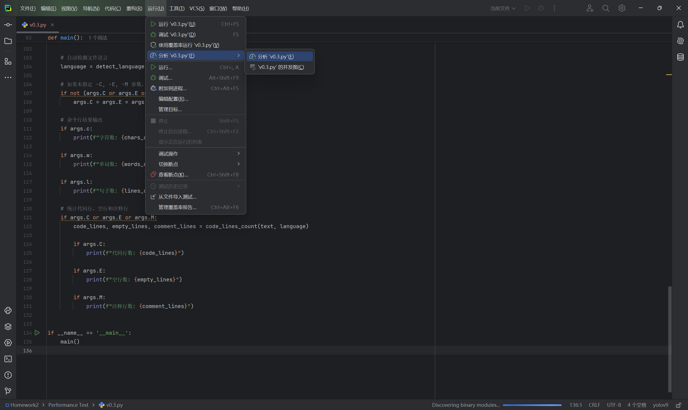This screenshot has height=410, width=688.
Task: Open the Problems tool window icon
Action: pos(8,375)
